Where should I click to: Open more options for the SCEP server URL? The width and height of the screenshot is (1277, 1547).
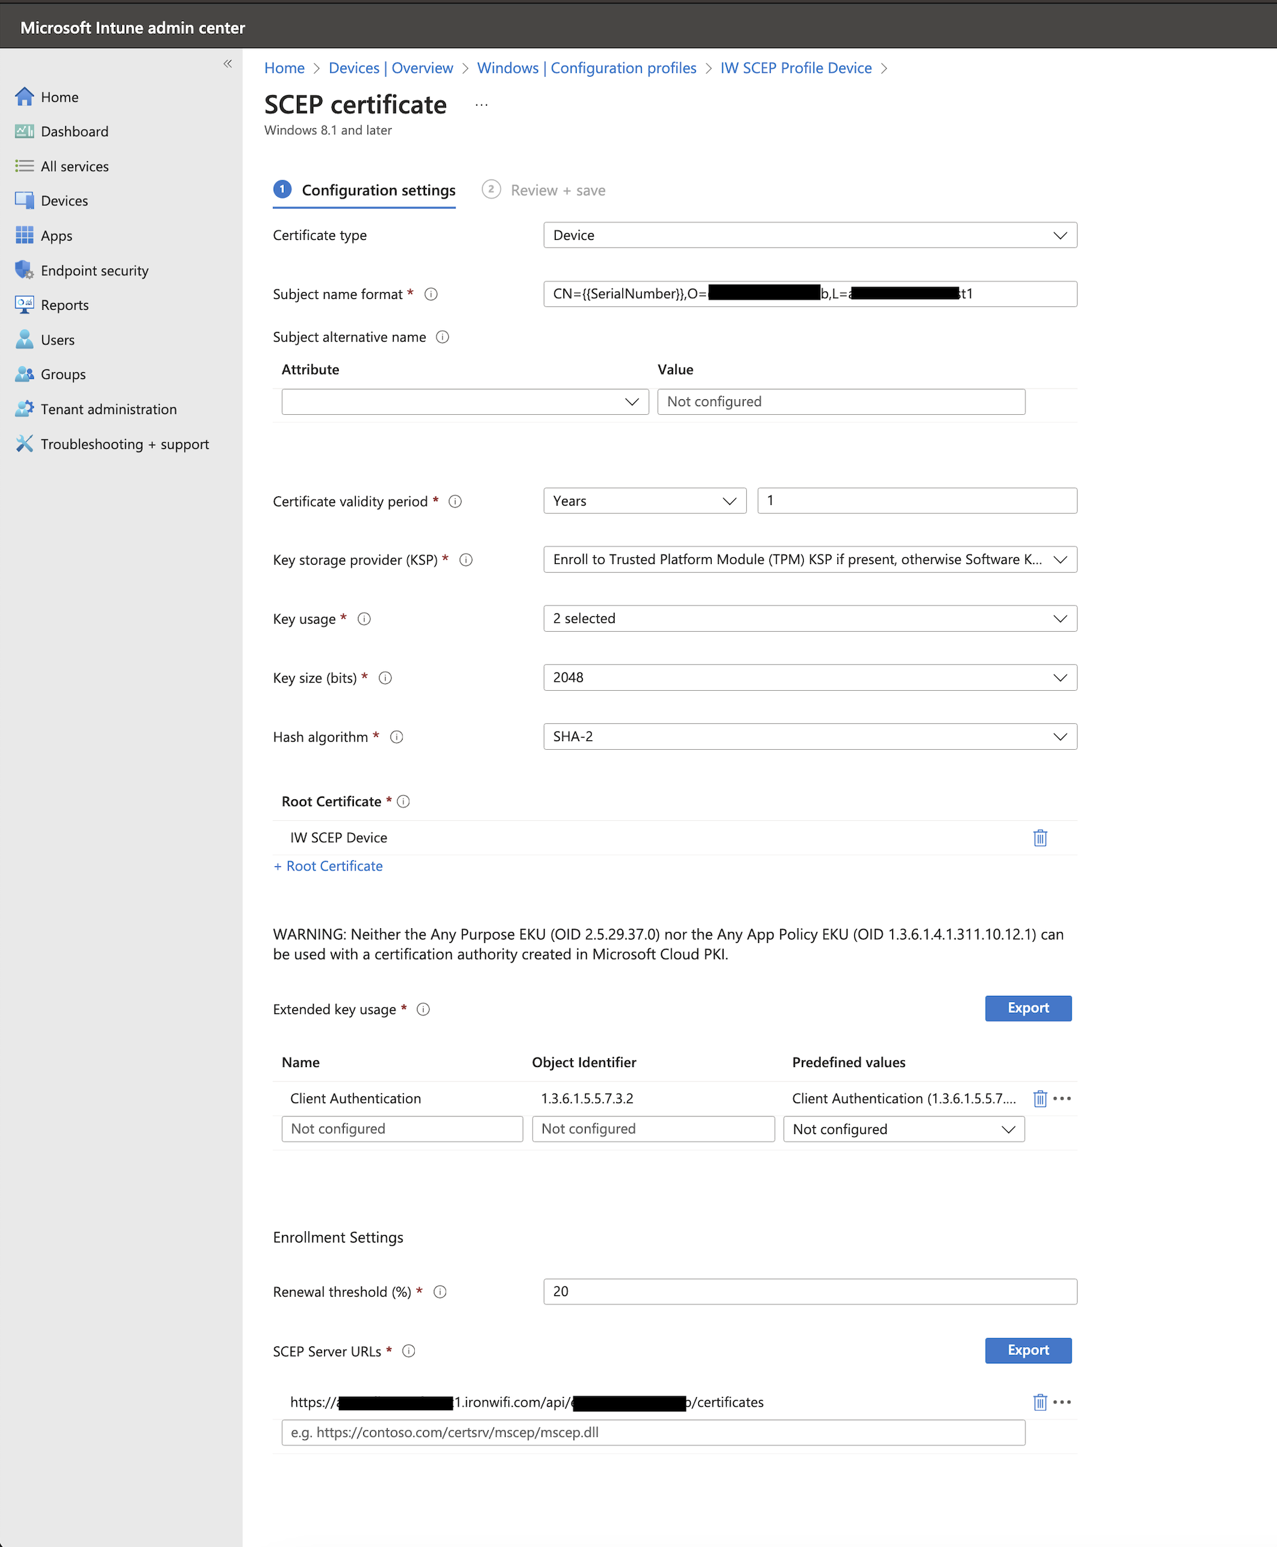tap(1062, 1402)
